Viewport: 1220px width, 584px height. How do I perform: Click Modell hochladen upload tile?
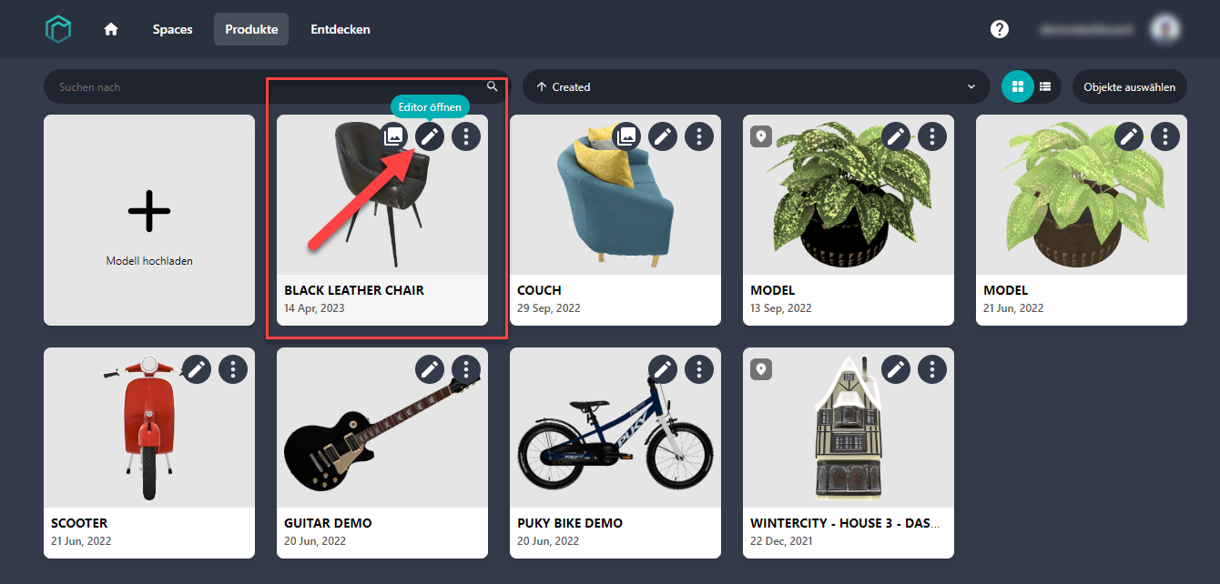pyautogui.click(x=149, y=220)
